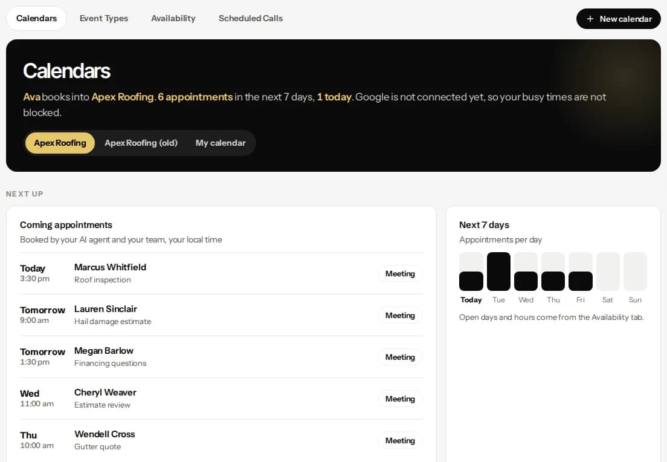The height and width of the screenshot is (462, 667).
Task: Select the empty Sat bar
Action: tap(608, 272)
